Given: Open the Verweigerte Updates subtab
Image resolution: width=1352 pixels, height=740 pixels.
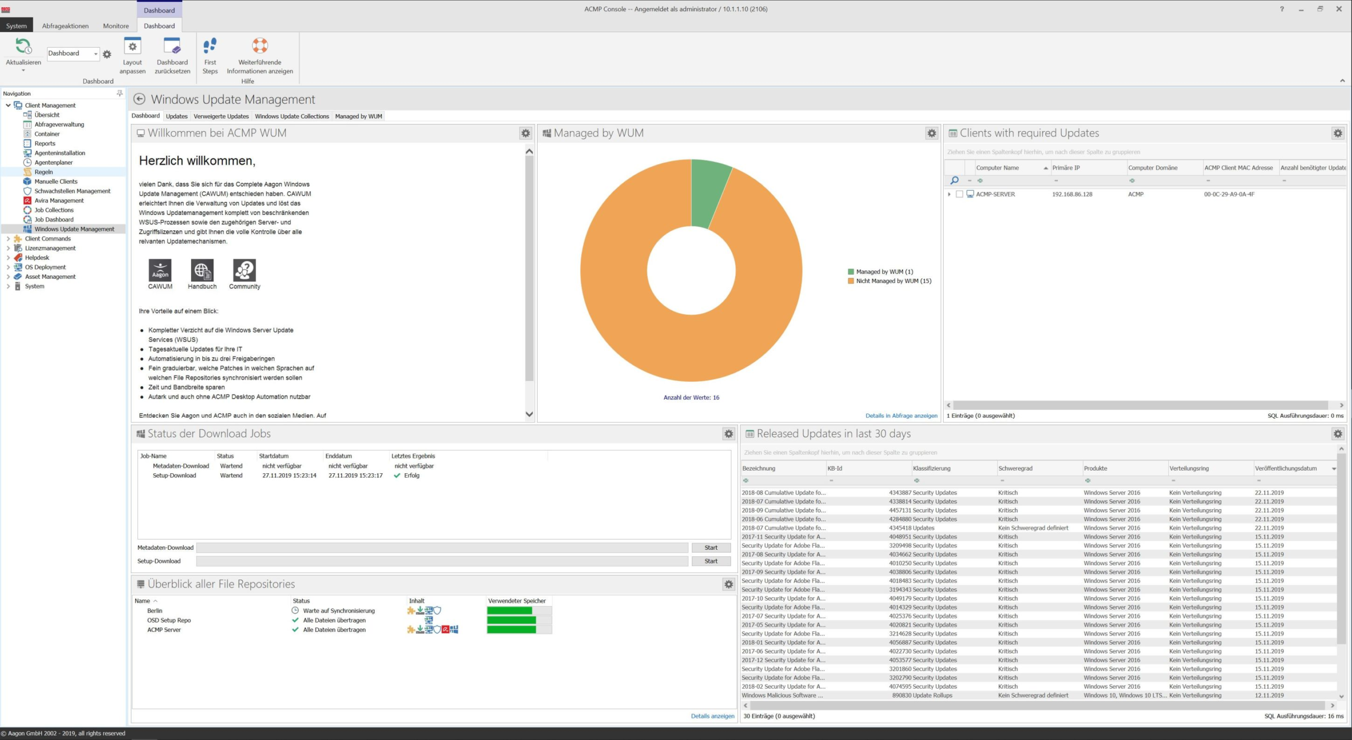Looking at the screenshot, I should point(221,116).
